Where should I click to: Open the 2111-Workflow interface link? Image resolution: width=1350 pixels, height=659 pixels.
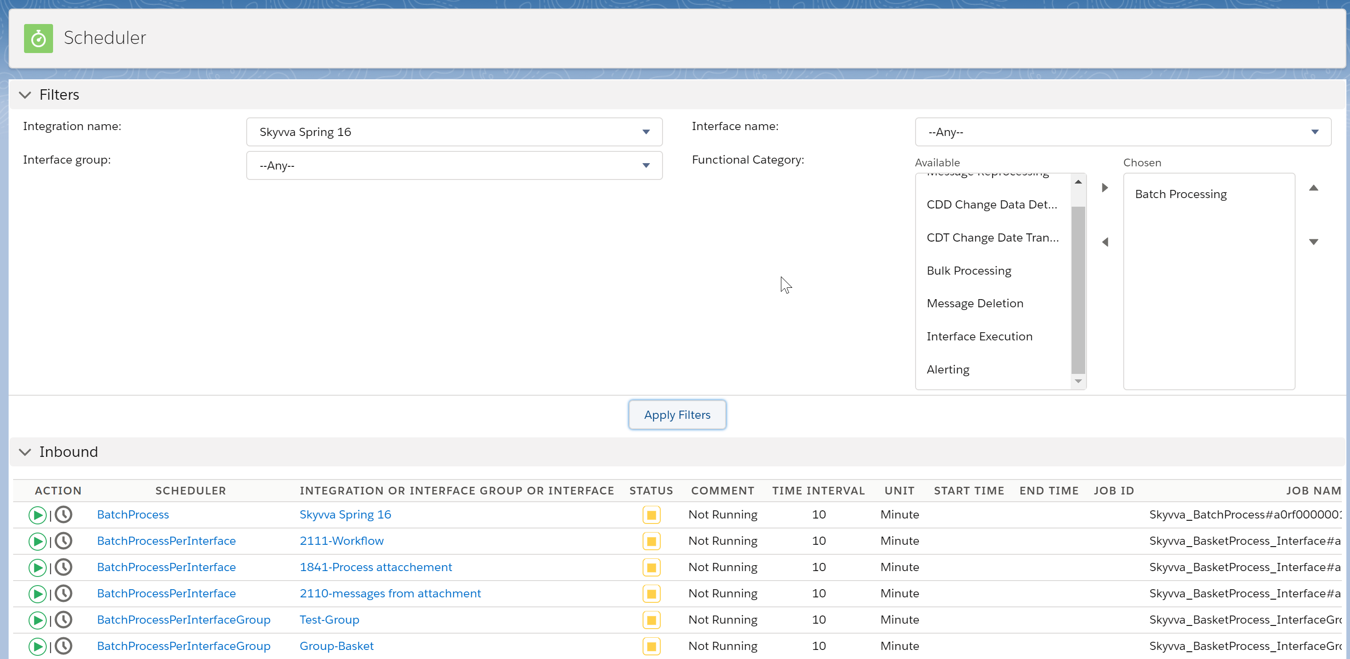tap(341, 541)
